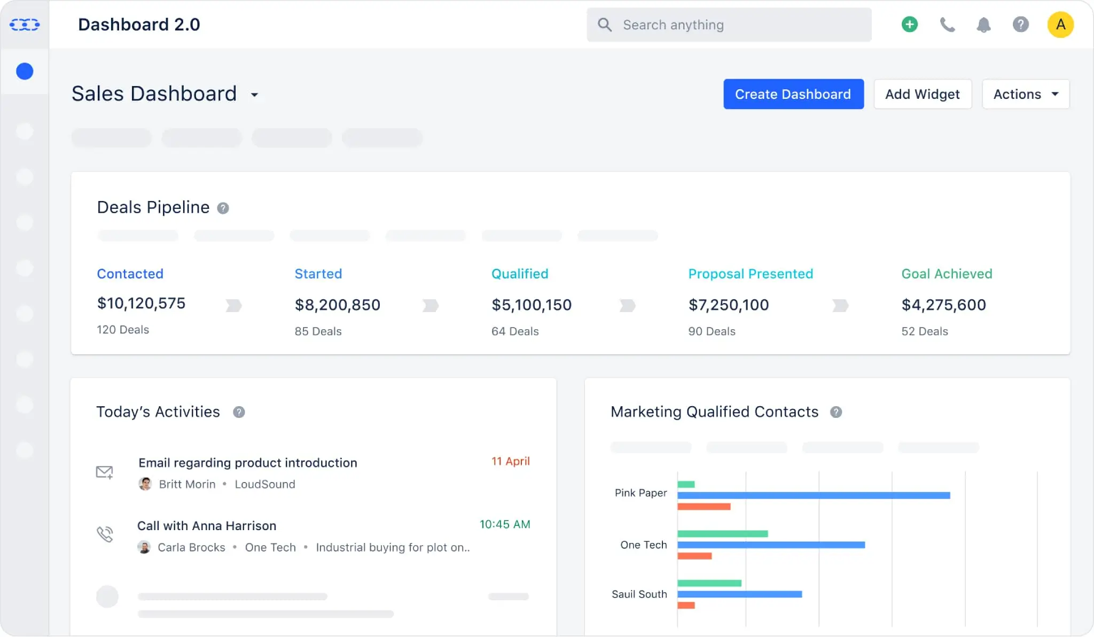The image size is (1094, 637).
Task: Click the Deals Pipeline help tooltip icon
Action: pyautogui.click(x=223, y=208)
